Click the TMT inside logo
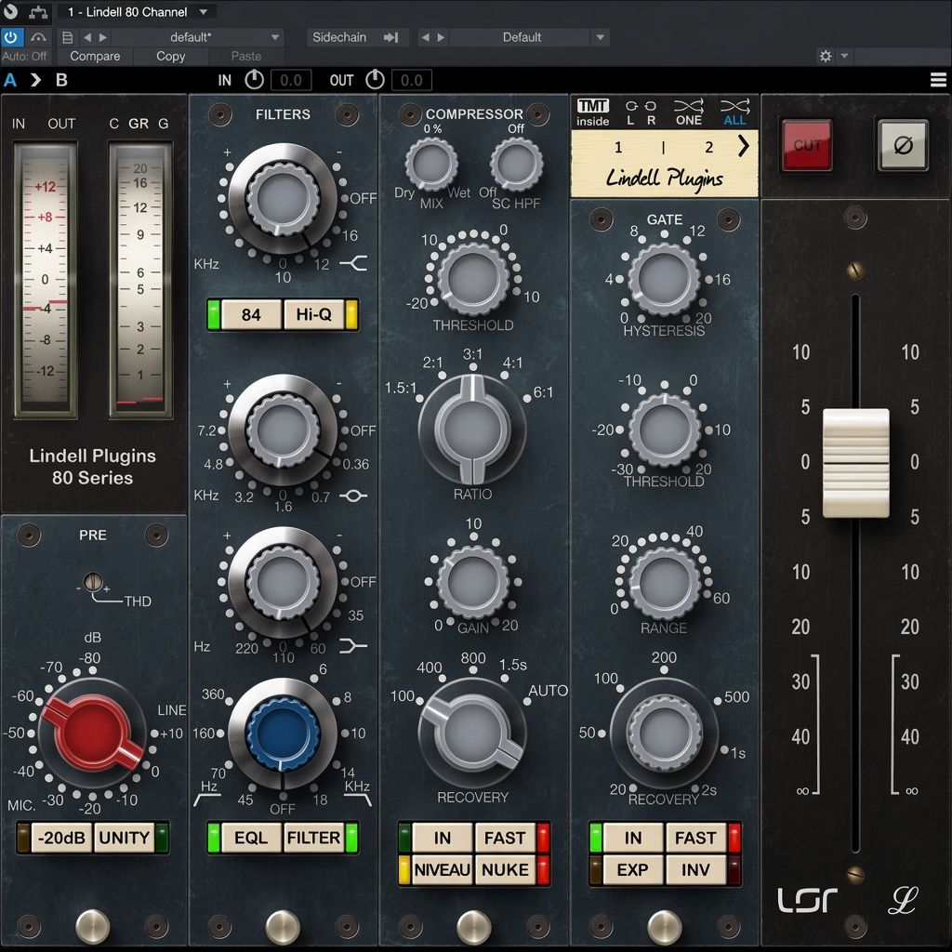952x952 pixels. point(592,112)
